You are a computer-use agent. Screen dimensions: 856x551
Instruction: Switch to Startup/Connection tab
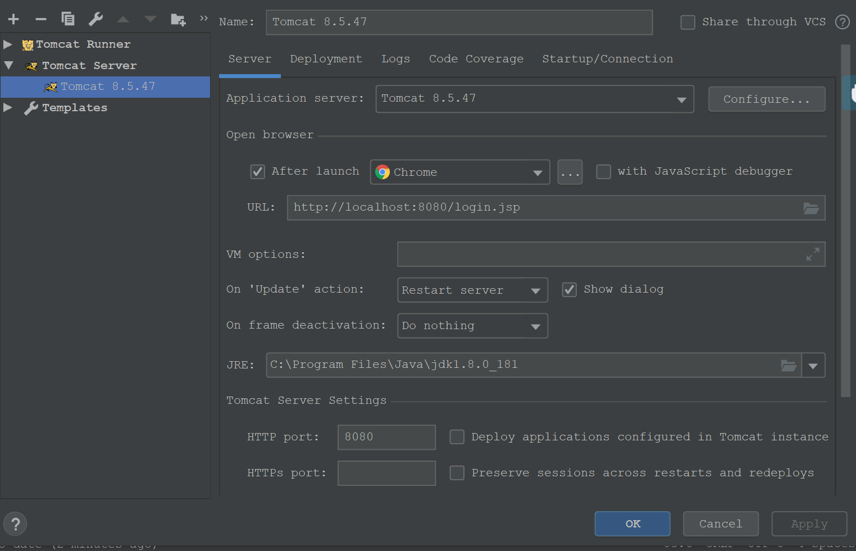tap(608, 59)
